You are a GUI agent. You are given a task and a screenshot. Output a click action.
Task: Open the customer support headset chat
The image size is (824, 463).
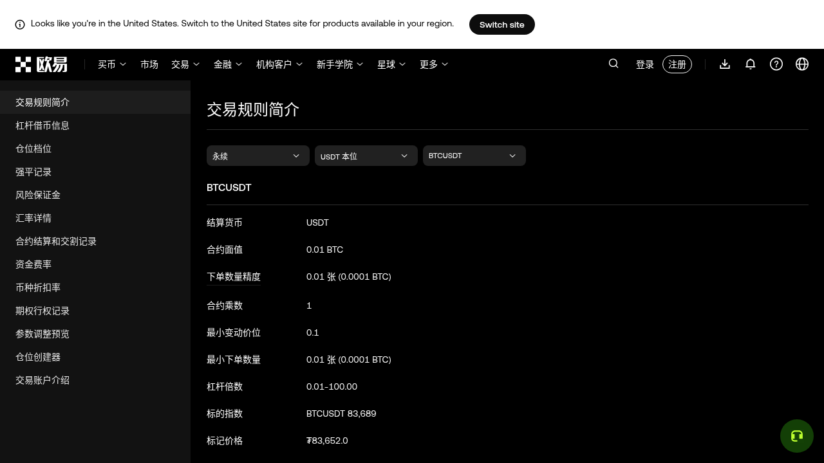tap(797, 436)
